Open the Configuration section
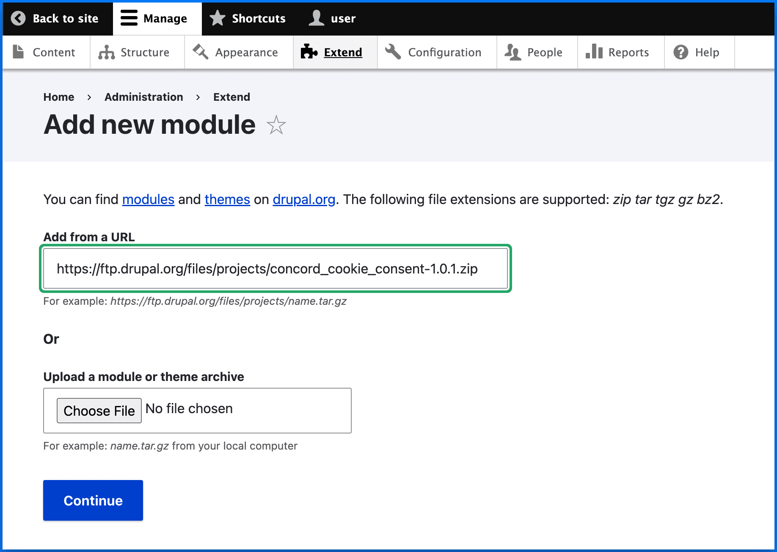Image resolution: width=777 pixels, height=552 pixels. 434,52
